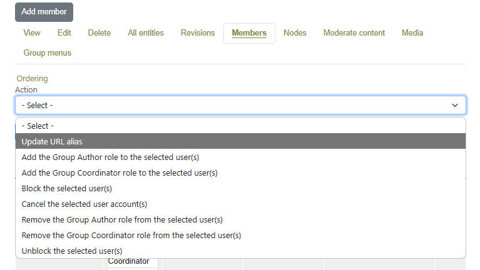Select the Members tab
The image size is (480, 270).
click(x=249, y=33)
